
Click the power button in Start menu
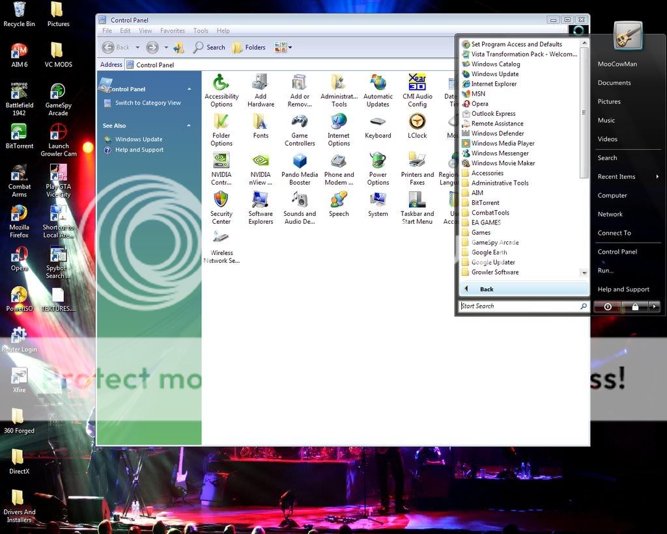pos(608,306)
